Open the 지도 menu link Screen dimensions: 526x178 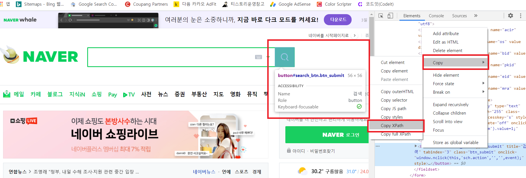click(219, 94)
